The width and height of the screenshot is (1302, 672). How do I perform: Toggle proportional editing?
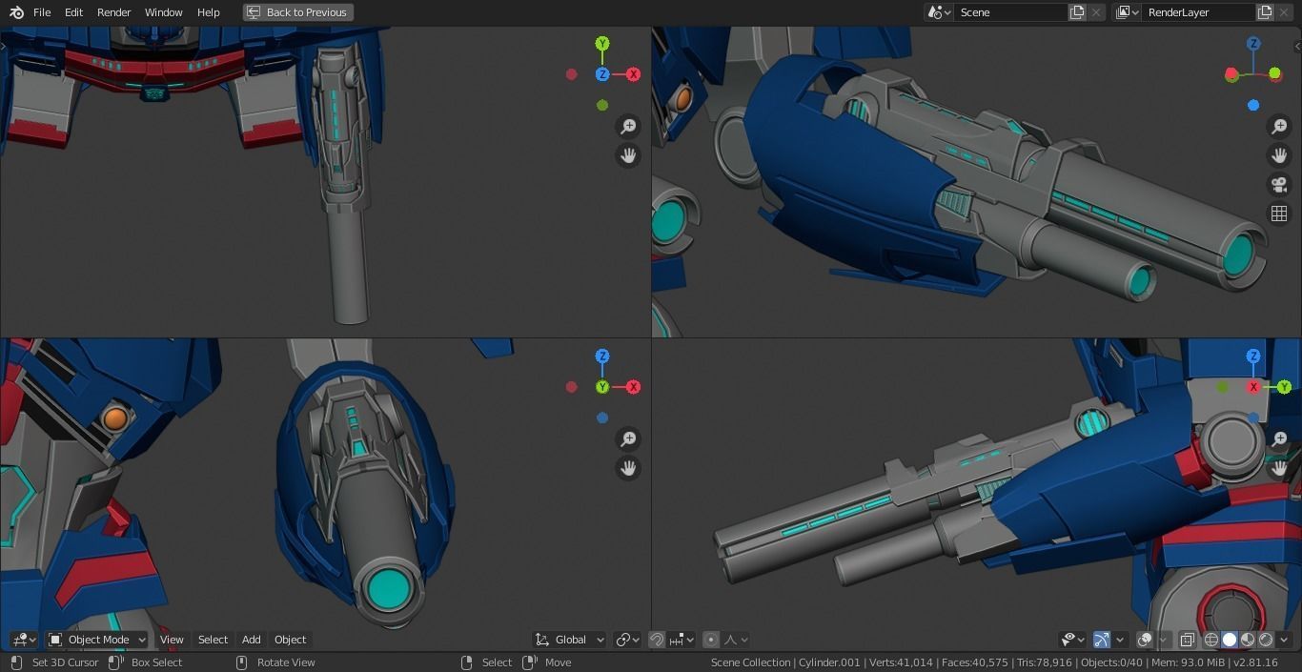[x=711, y=640]
